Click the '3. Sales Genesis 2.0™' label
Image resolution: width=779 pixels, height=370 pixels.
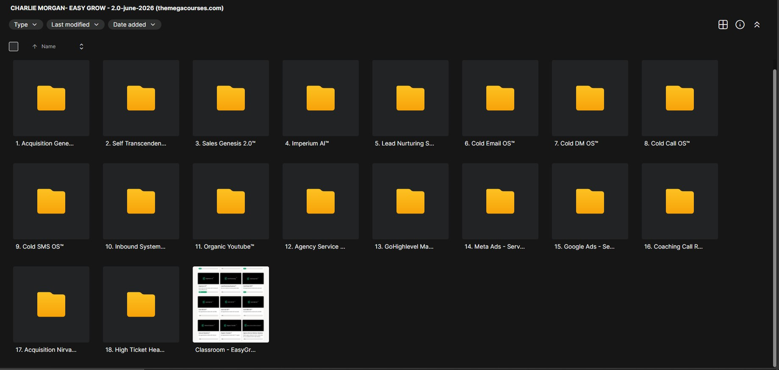coord(225,144)
